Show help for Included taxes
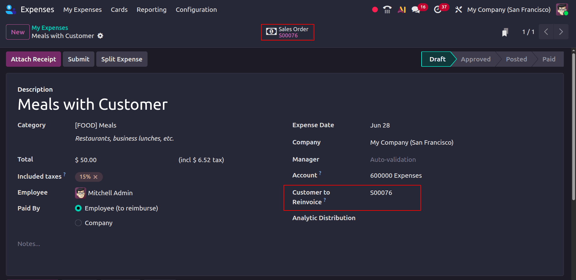The width and height of the screenshot is (576, 280). [65, 174]
